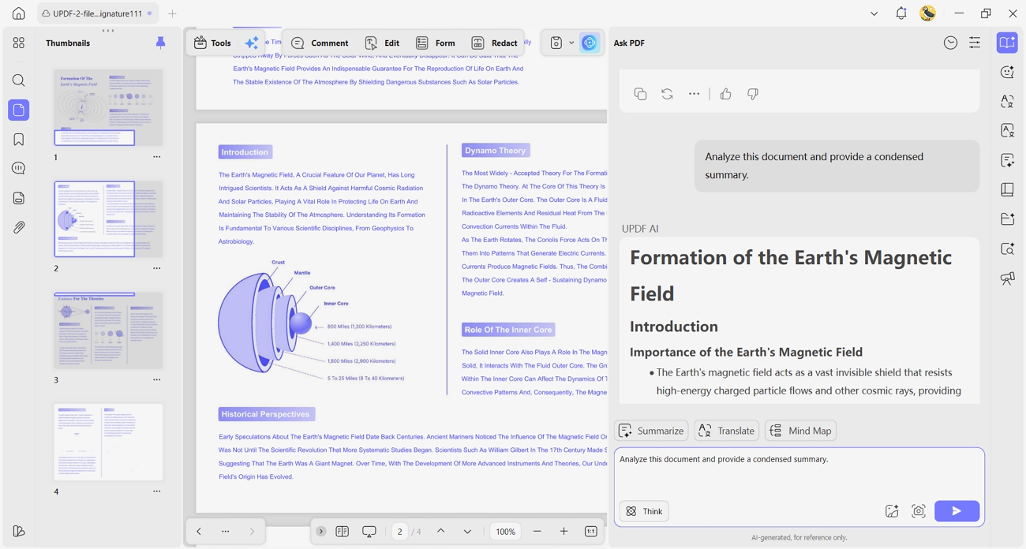Screen dimensions: 1026x549
Task: Open the search panel in left sidebar
Action: click(x=19, y=80)
